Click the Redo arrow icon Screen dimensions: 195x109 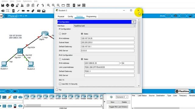coord(43,5)
